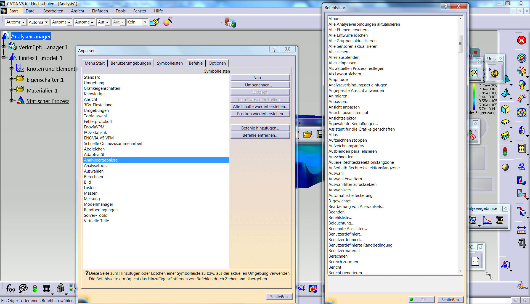Screen dimensions: 530x304
Task: Click the yellow flat plate icon
Action: (505, 122)
